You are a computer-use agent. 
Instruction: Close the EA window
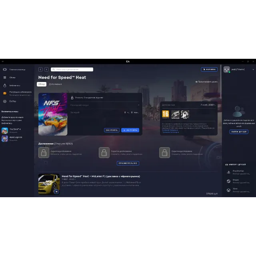[x=253, y=61]
